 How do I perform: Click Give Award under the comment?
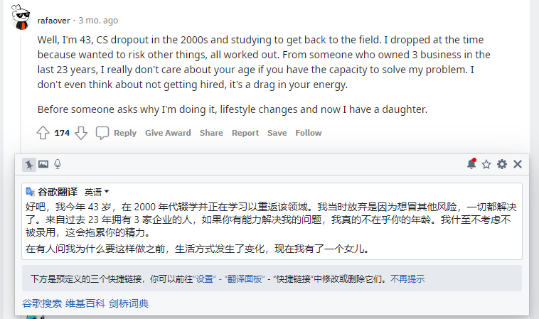pyautogui.click(x=168, y=133)
